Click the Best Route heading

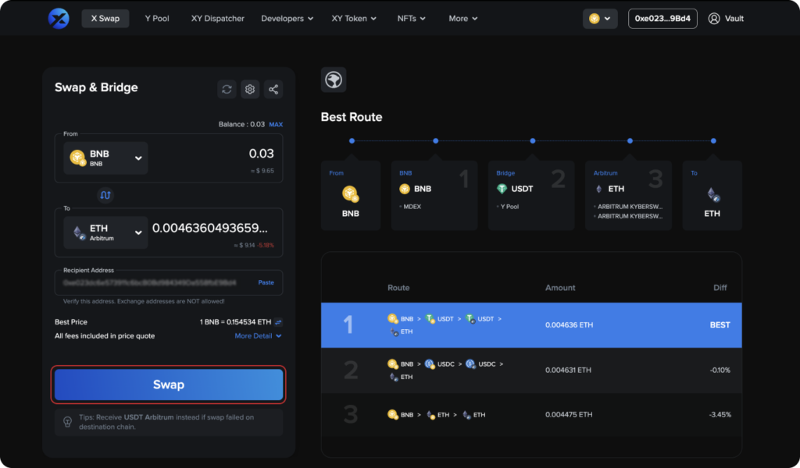[352, 117]
